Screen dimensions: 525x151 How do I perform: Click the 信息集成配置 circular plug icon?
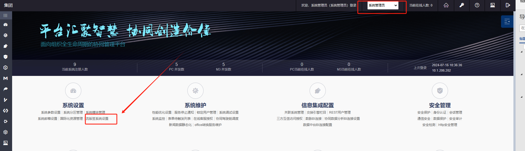(318, 91)
